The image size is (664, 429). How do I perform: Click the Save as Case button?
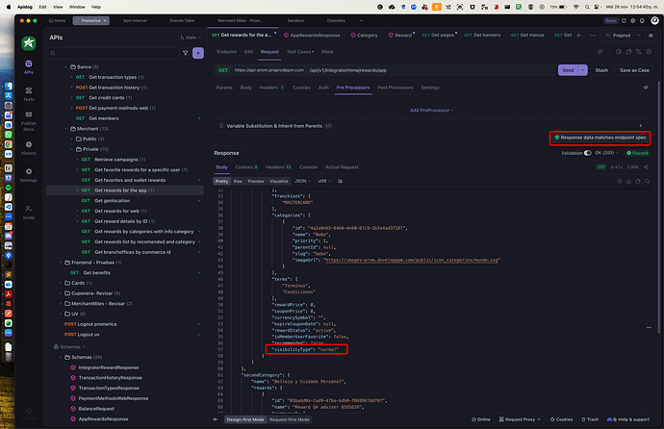[633, 70]
